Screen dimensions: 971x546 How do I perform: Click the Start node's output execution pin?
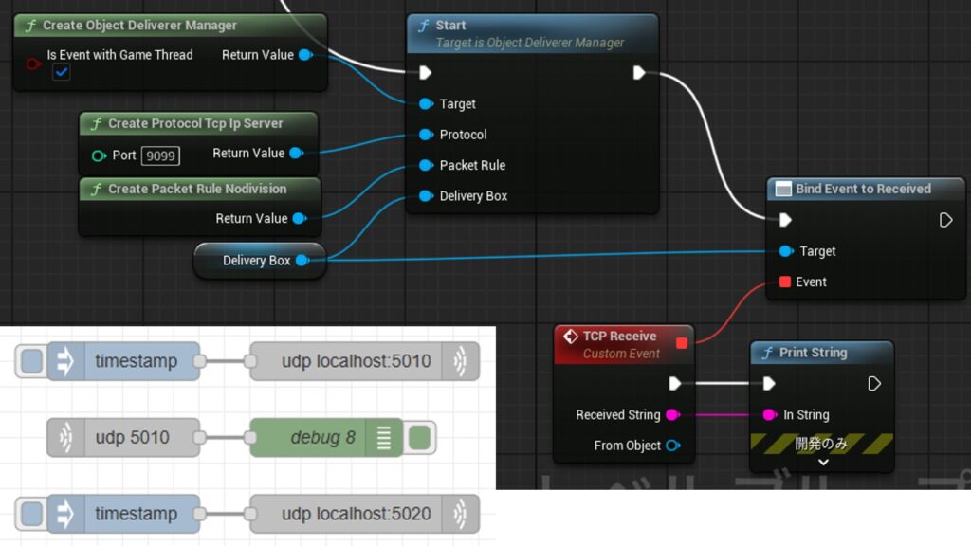tap(639, 73)
